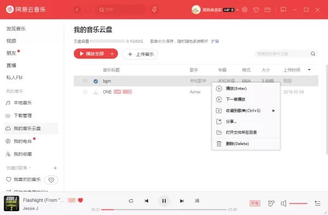The height and width of the screenshot is (215, 328).
Task: Open messages envelope icon
Action: 267,10
